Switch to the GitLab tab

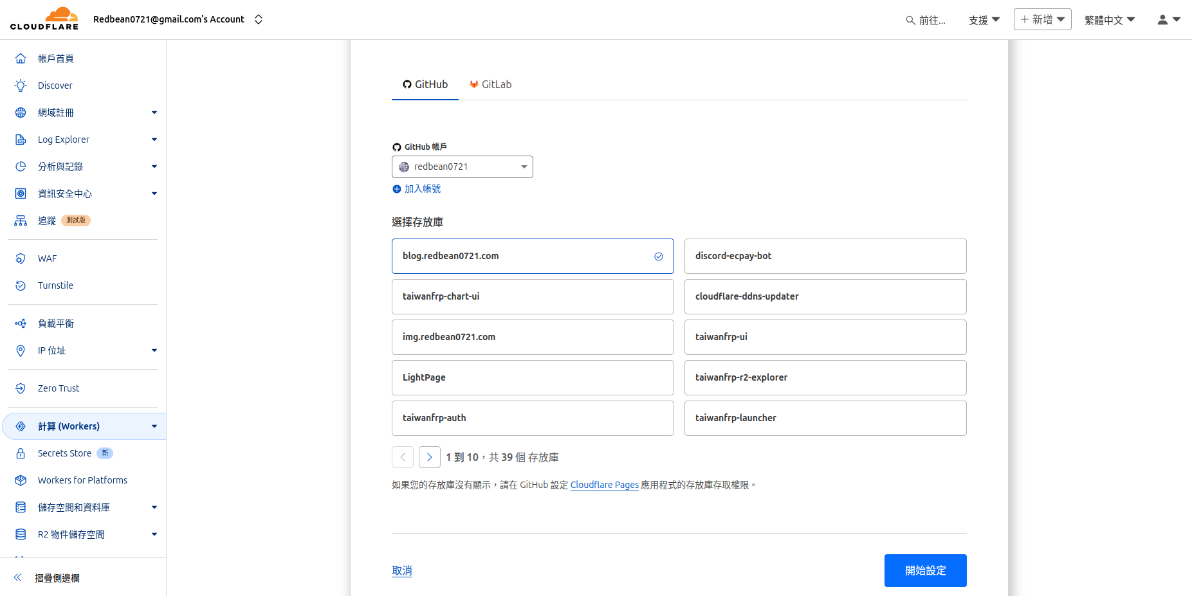(x=490, y=84)
